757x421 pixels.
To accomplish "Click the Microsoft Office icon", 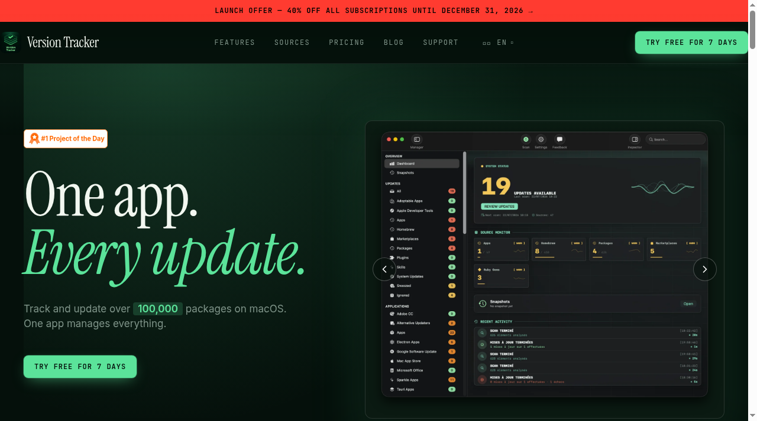I will pyautogui.click(x=392, y=370).
